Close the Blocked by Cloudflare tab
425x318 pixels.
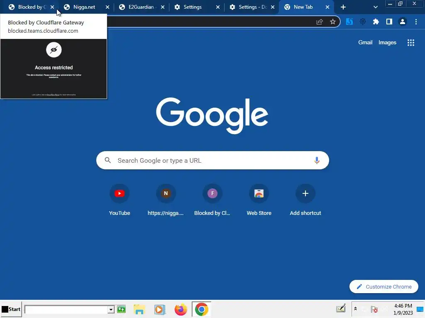pyautogui.click(x=52, y=7)
